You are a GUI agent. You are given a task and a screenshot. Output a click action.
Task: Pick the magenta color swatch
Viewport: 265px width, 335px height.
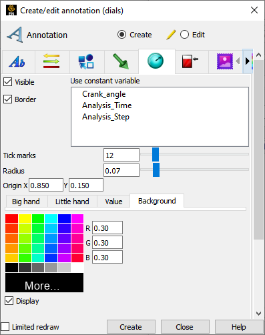coord(77,218)
